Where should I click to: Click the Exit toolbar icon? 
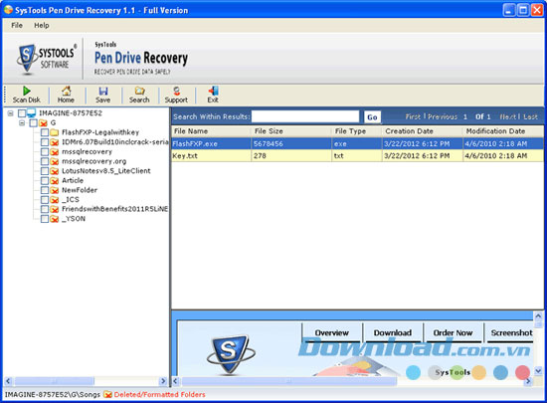click(x=213, y=92)
